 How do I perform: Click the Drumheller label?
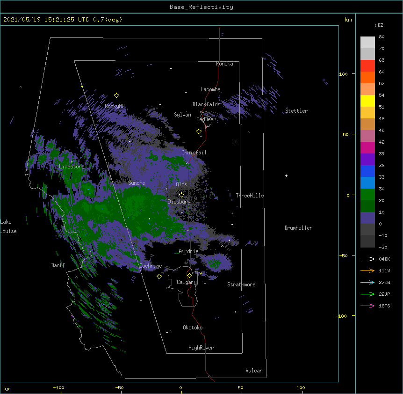(x=298, y=228)
